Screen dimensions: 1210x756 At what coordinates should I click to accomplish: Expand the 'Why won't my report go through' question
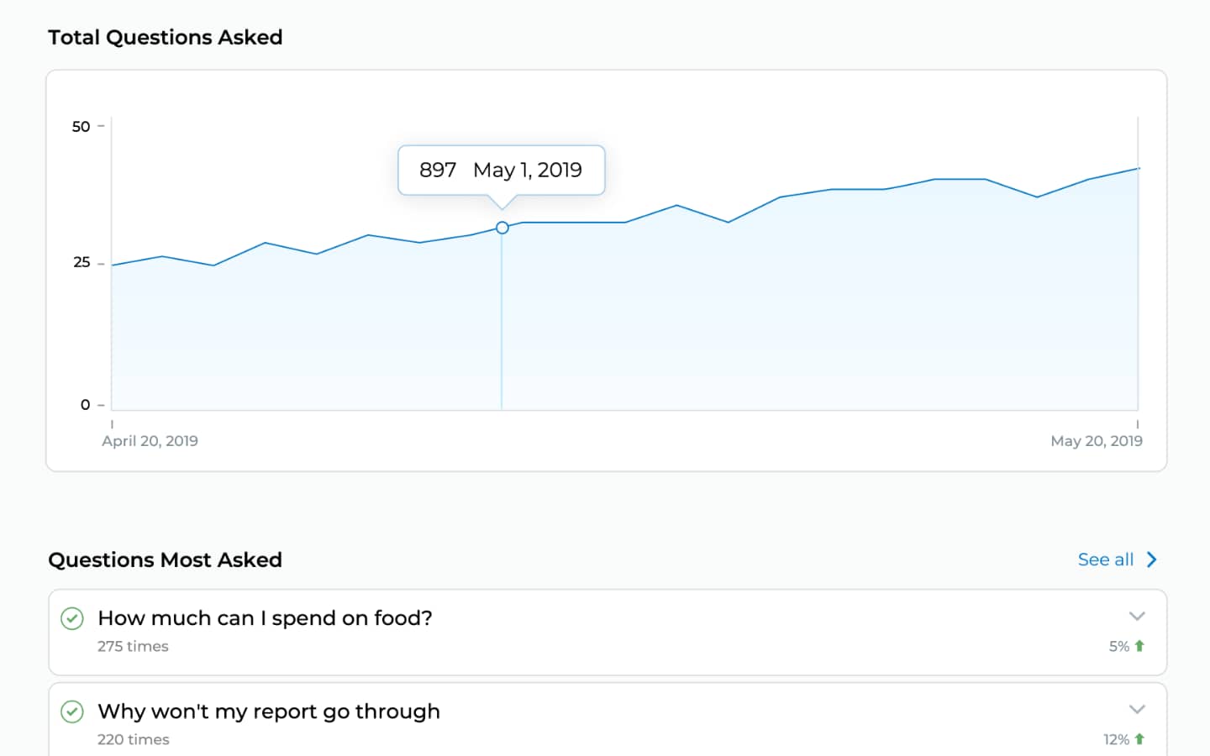1137,710
